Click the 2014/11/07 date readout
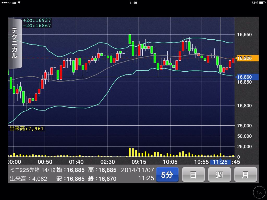267x200 pixels. click(137, 170)
